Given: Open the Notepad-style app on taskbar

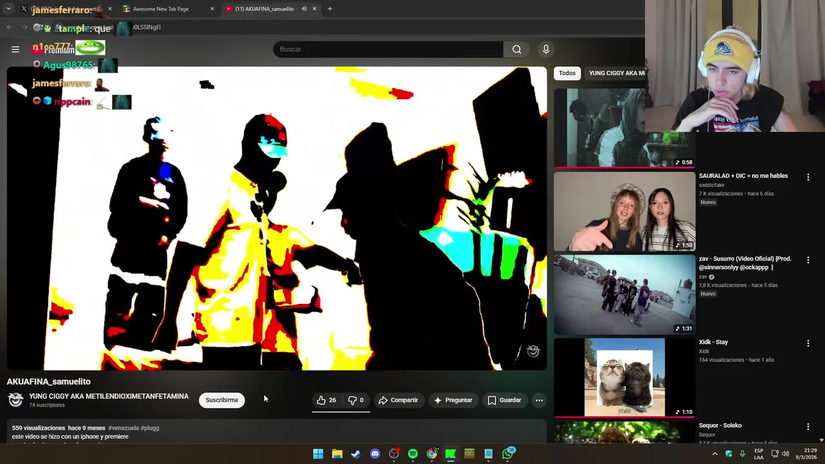Looking at the screenshot, I should [489, 454].
